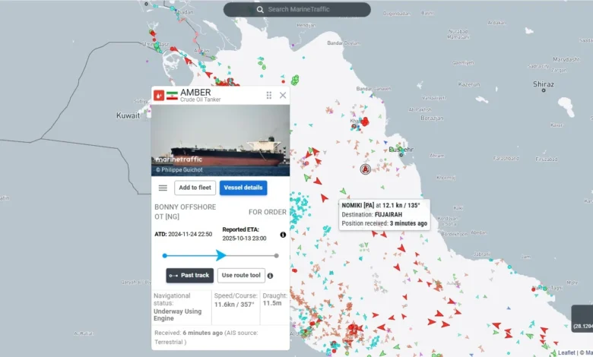Open Vessel details for AMBER
The width and height of the screenshot is (593, 357).
(243, 188)
